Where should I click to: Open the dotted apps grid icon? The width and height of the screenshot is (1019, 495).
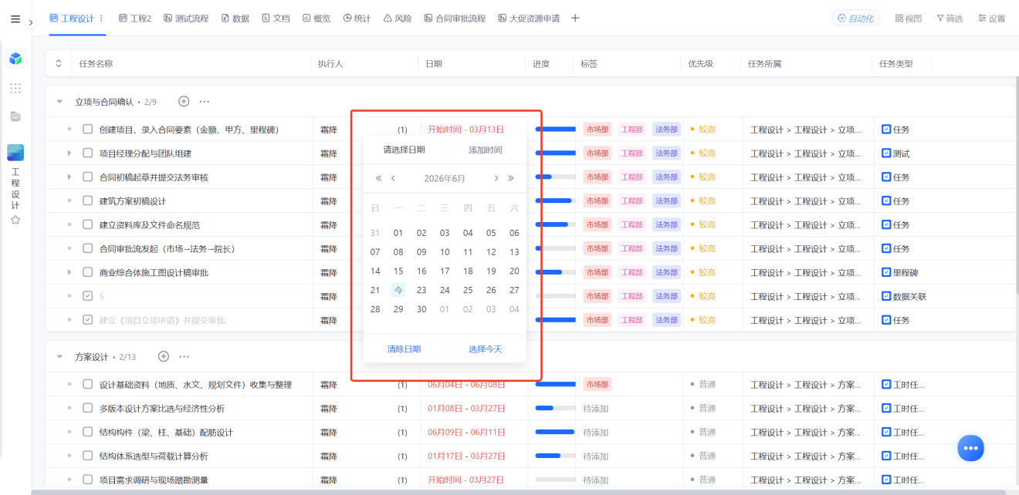15,88
